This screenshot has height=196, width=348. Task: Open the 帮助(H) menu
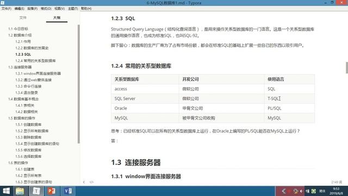point(86,9)
